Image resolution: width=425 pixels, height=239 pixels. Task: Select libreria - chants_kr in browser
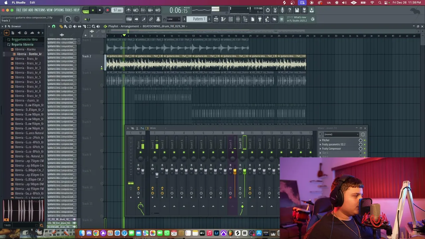click(x=27, y=100)
